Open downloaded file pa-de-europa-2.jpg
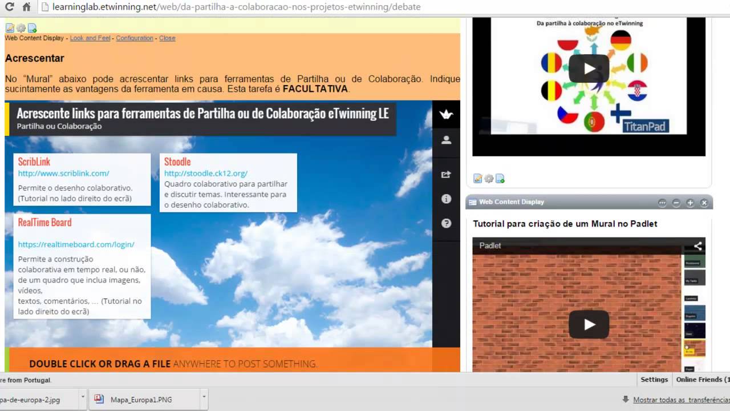 39,400
